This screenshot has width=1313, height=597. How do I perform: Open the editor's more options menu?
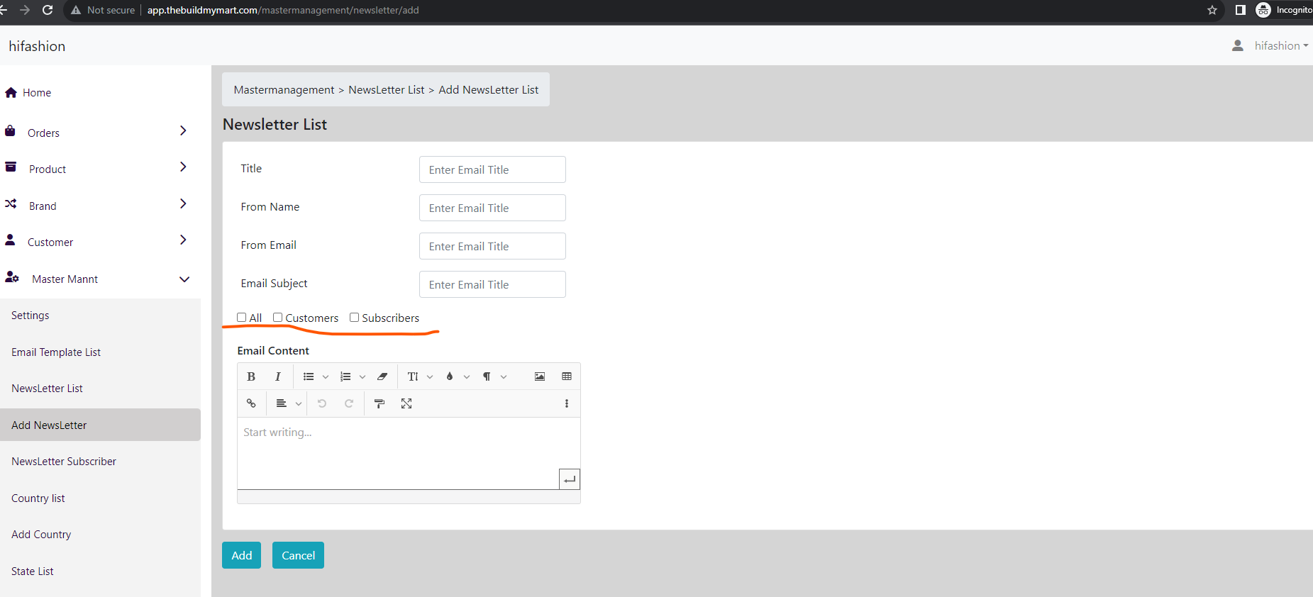pyautogui.click(x=567, y=403)
